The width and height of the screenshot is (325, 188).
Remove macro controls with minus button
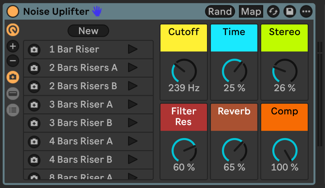pos(13,61)
